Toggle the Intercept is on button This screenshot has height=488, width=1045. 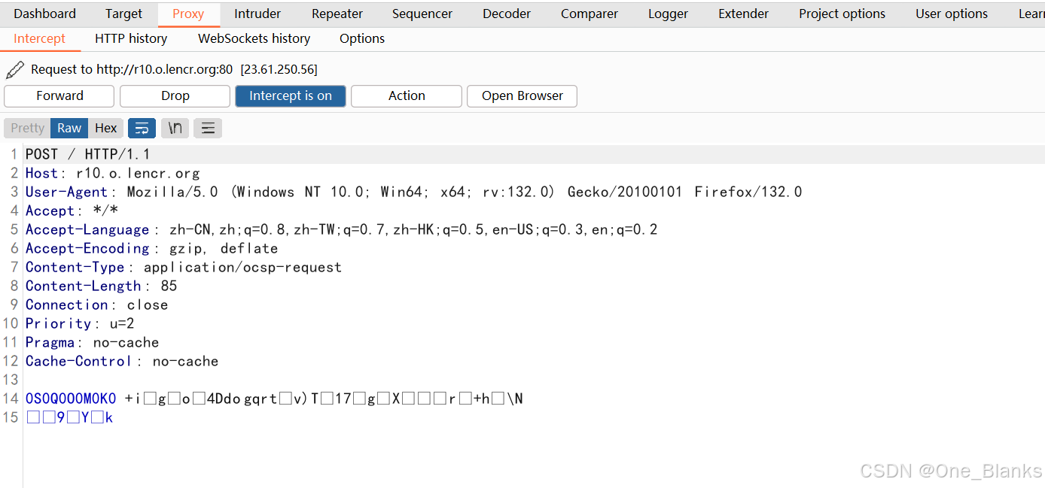point(291,96)
